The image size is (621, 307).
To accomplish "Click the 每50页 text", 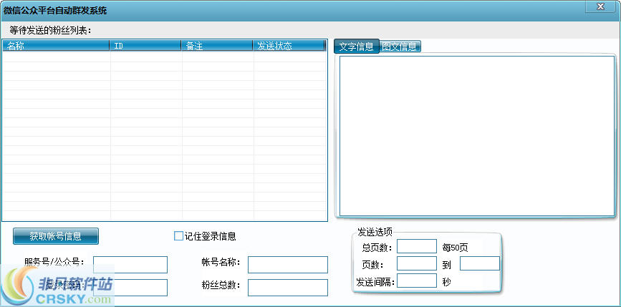I will (455, 248).
